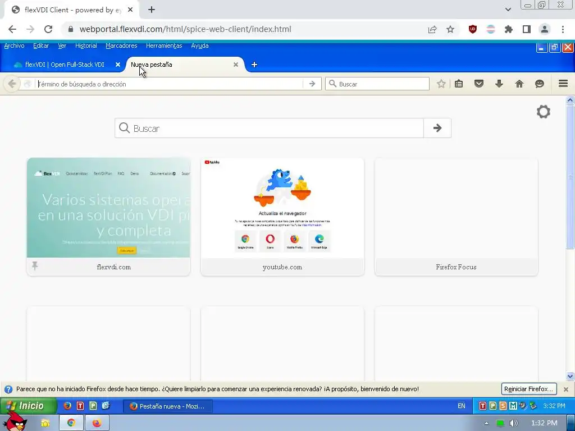Open Firefox from host taskbar
Screen dimensions: 575x431
pos(97,423)
